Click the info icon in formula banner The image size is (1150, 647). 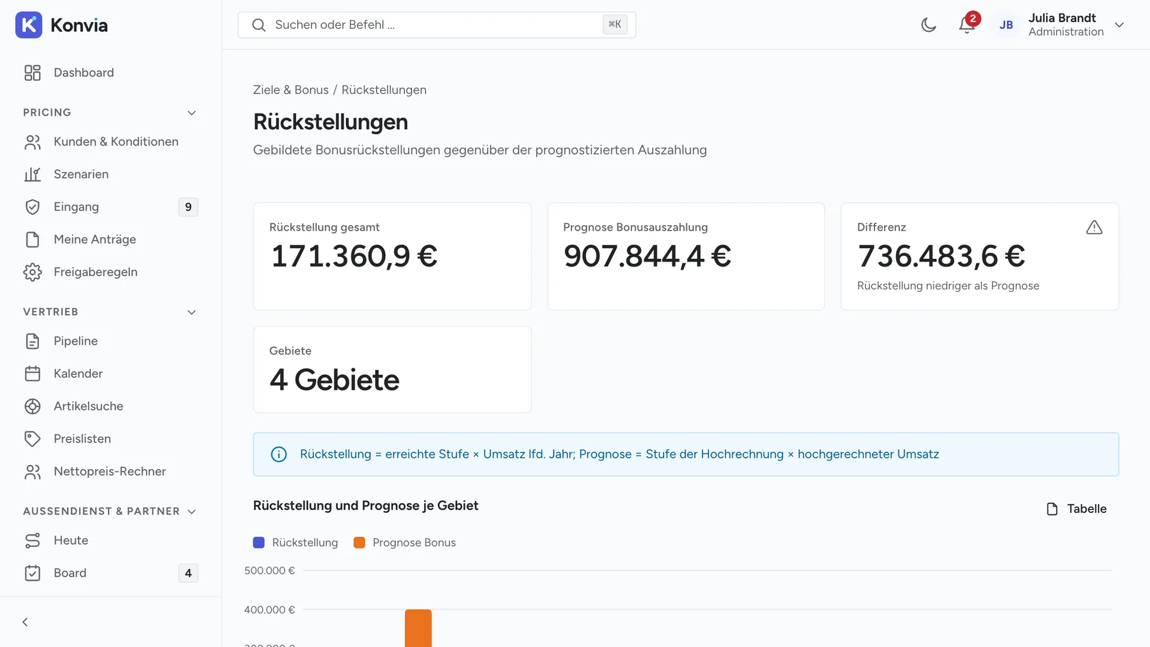pyautogui.click(x=279, y=454)
